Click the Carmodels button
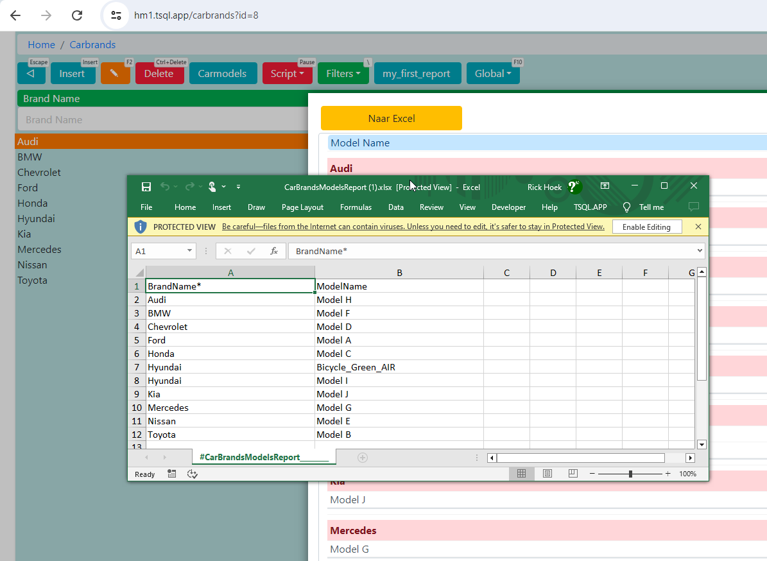This screenshot has height=561, width=767. pos(223,73)
